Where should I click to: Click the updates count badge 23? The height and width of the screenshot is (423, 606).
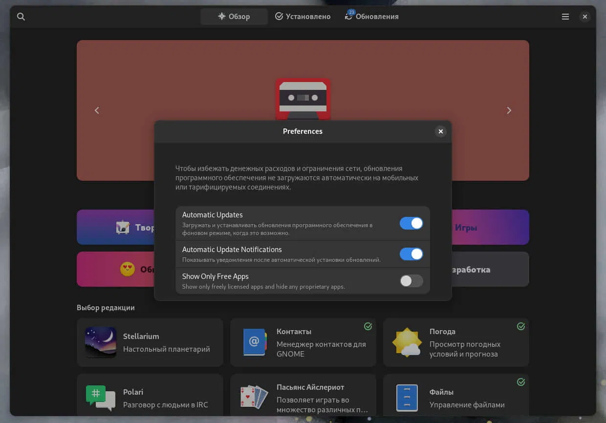click(351, 12)
